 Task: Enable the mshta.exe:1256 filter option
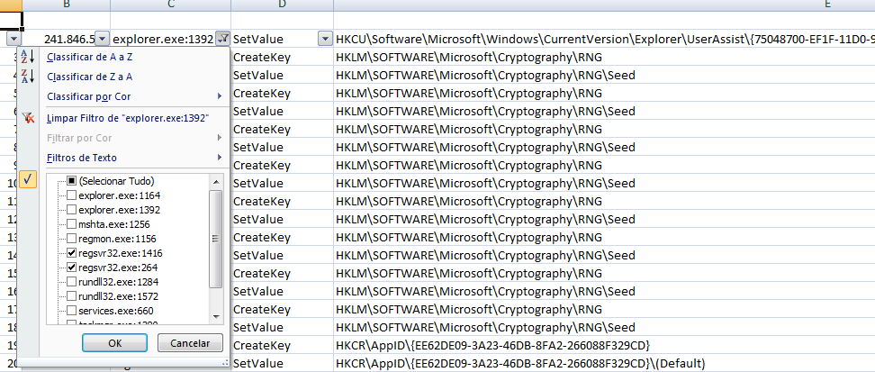click(72, 224)
